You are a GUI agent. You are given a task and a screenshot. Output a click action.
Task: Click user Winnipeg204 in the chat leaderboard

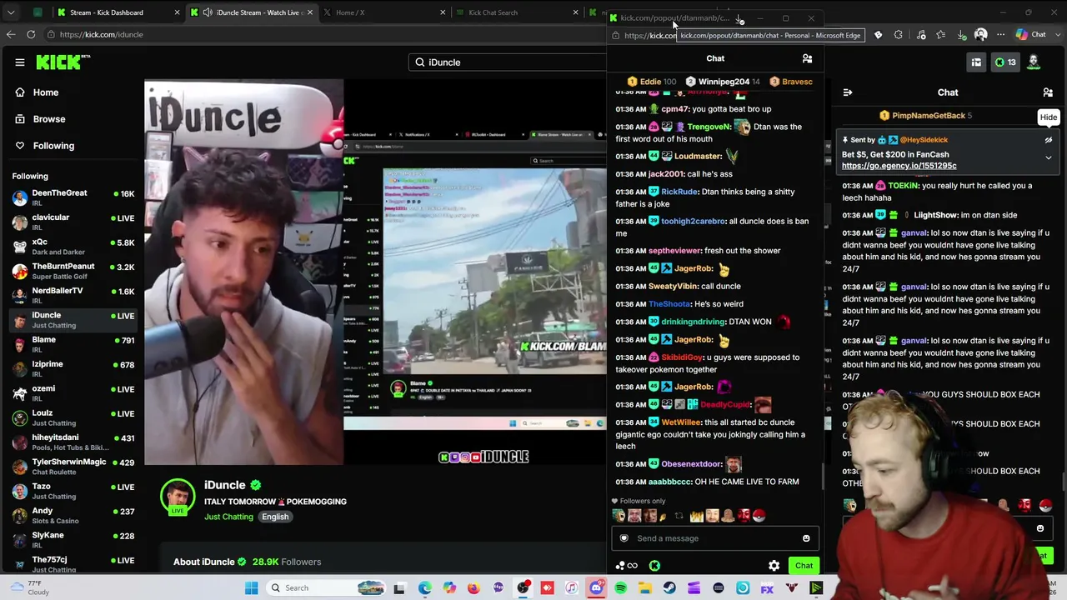[x=723, y=82]
